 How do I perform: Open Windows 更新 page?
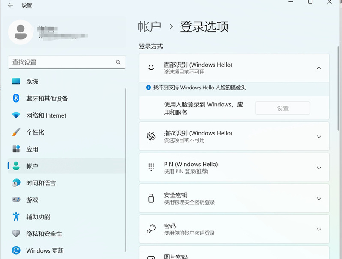(66, 250)
